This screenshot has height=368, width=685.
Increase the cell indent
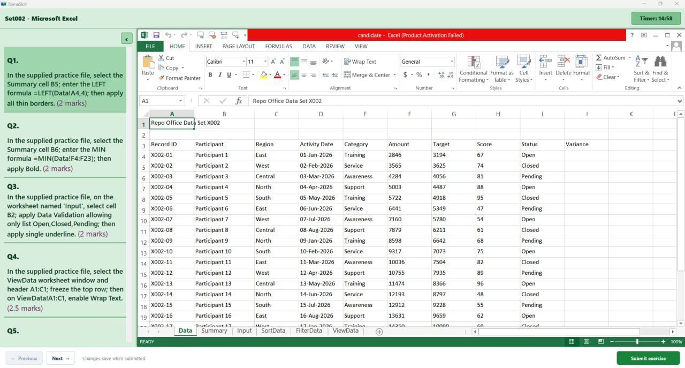click(335, 75)
